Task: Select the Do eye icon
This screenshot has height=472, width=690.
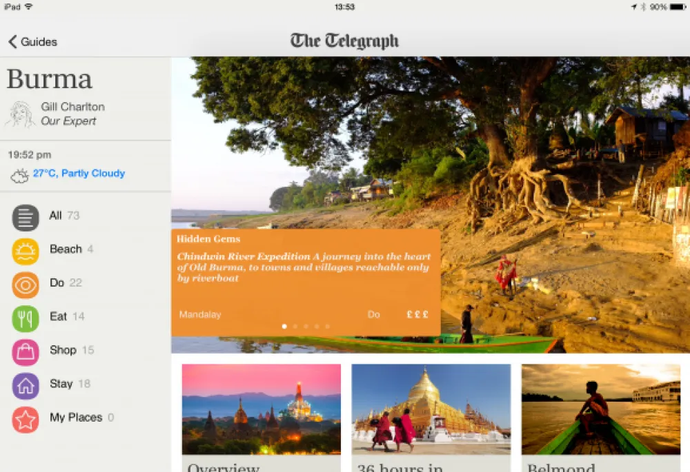Action: click(x=26, y=285)
